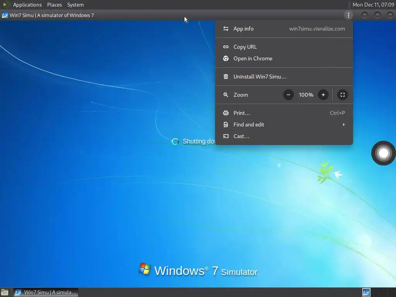Select Print… menu item

click(284, 113)
